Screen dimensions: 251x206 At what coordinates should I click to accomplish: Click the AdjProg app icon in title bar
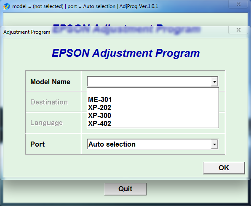[7, 6]
